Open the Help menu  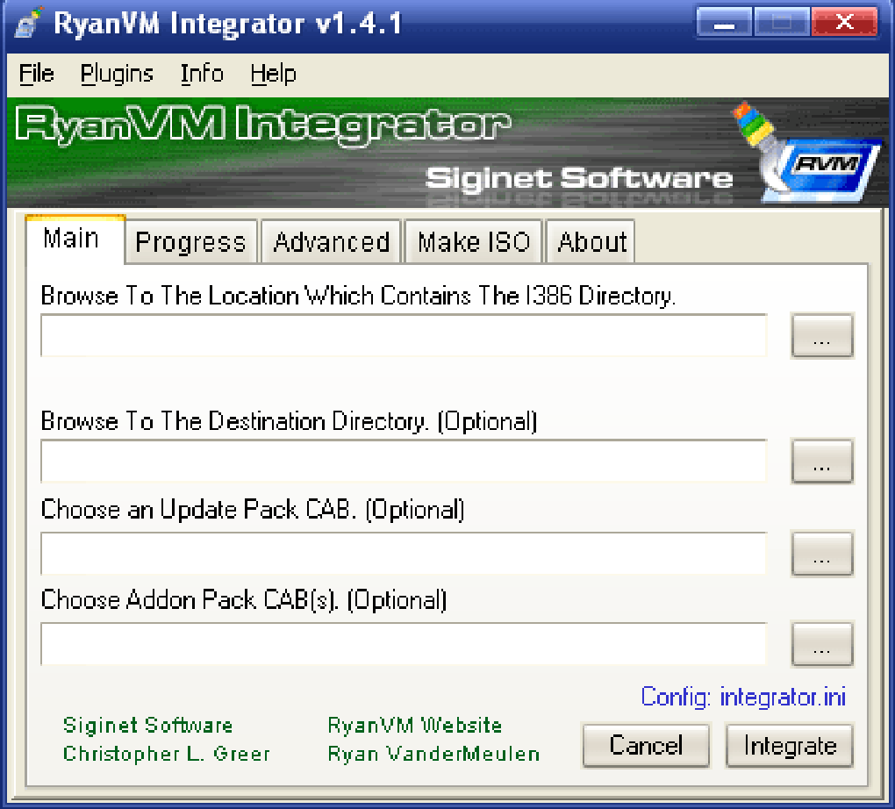(272, 75)
